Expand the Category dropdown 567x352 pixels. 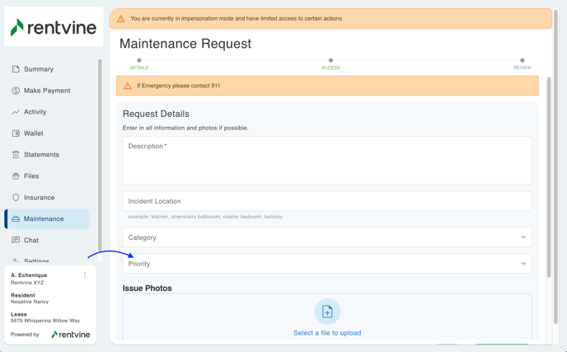coord(327,237)
